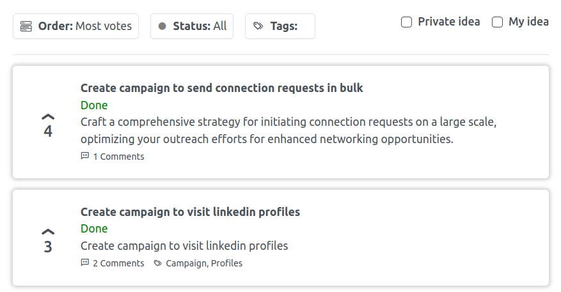Click the sort order icon
The width and height of the screenshot is (561, 292).
(26, 26)
